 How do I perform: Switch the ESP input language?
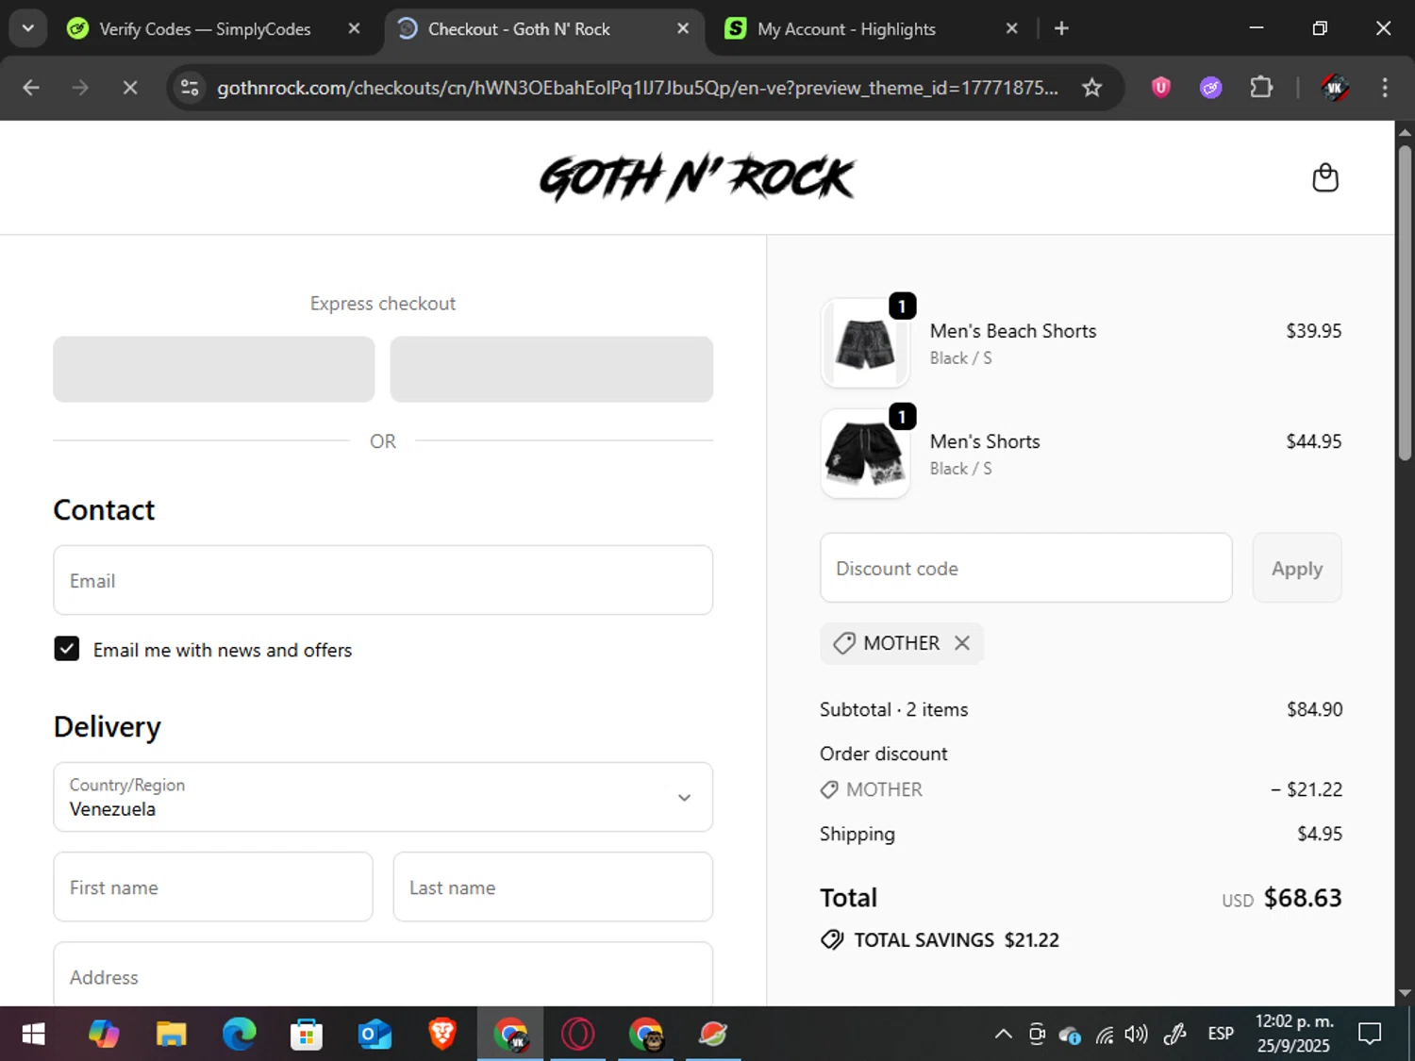point(1221,1034)
